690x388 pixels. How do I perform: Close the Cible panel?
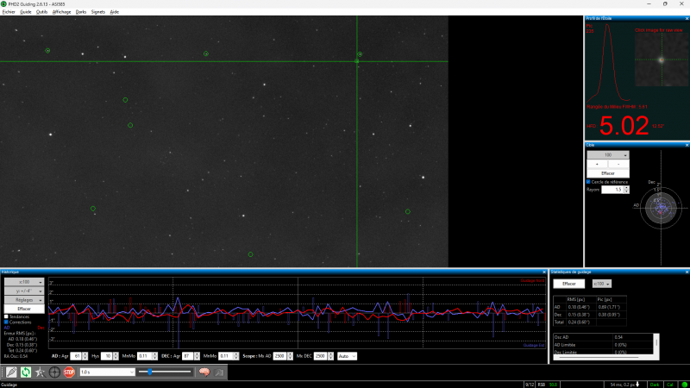687,145
